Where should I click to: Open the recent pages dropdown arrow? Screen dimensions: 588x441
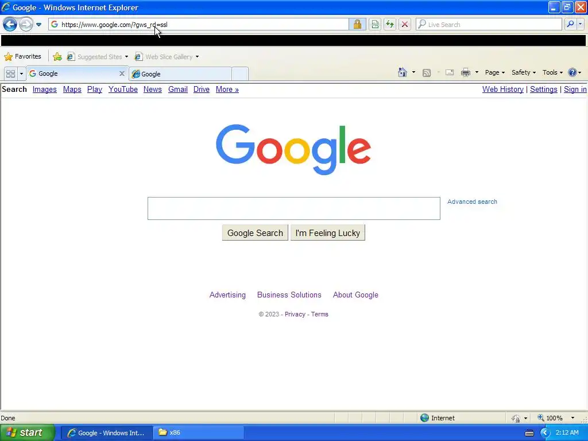pos(38,25)
